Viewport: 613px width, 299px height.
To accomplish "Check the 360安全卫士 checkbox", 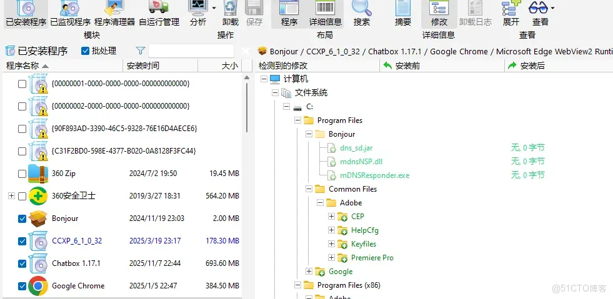I will 22,196.
